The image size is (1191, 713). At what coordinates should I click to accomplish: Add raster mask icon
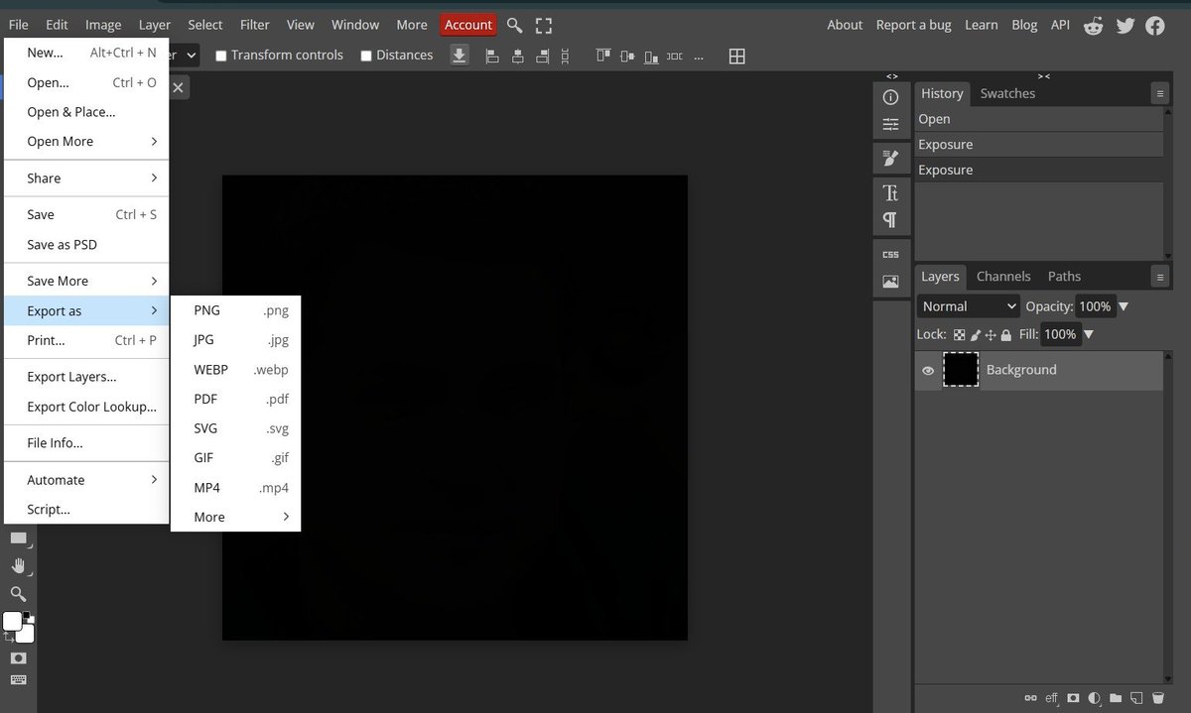point(1073,698)
